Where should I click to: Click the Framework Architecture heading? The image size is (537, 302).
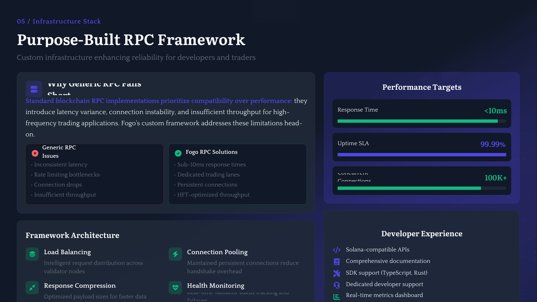pos(72,235)
